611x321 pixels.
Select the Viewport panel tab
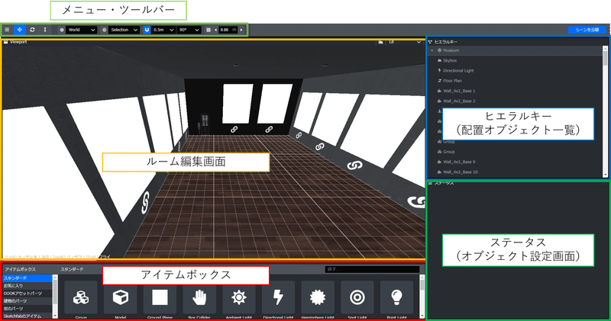pos(15,42)
